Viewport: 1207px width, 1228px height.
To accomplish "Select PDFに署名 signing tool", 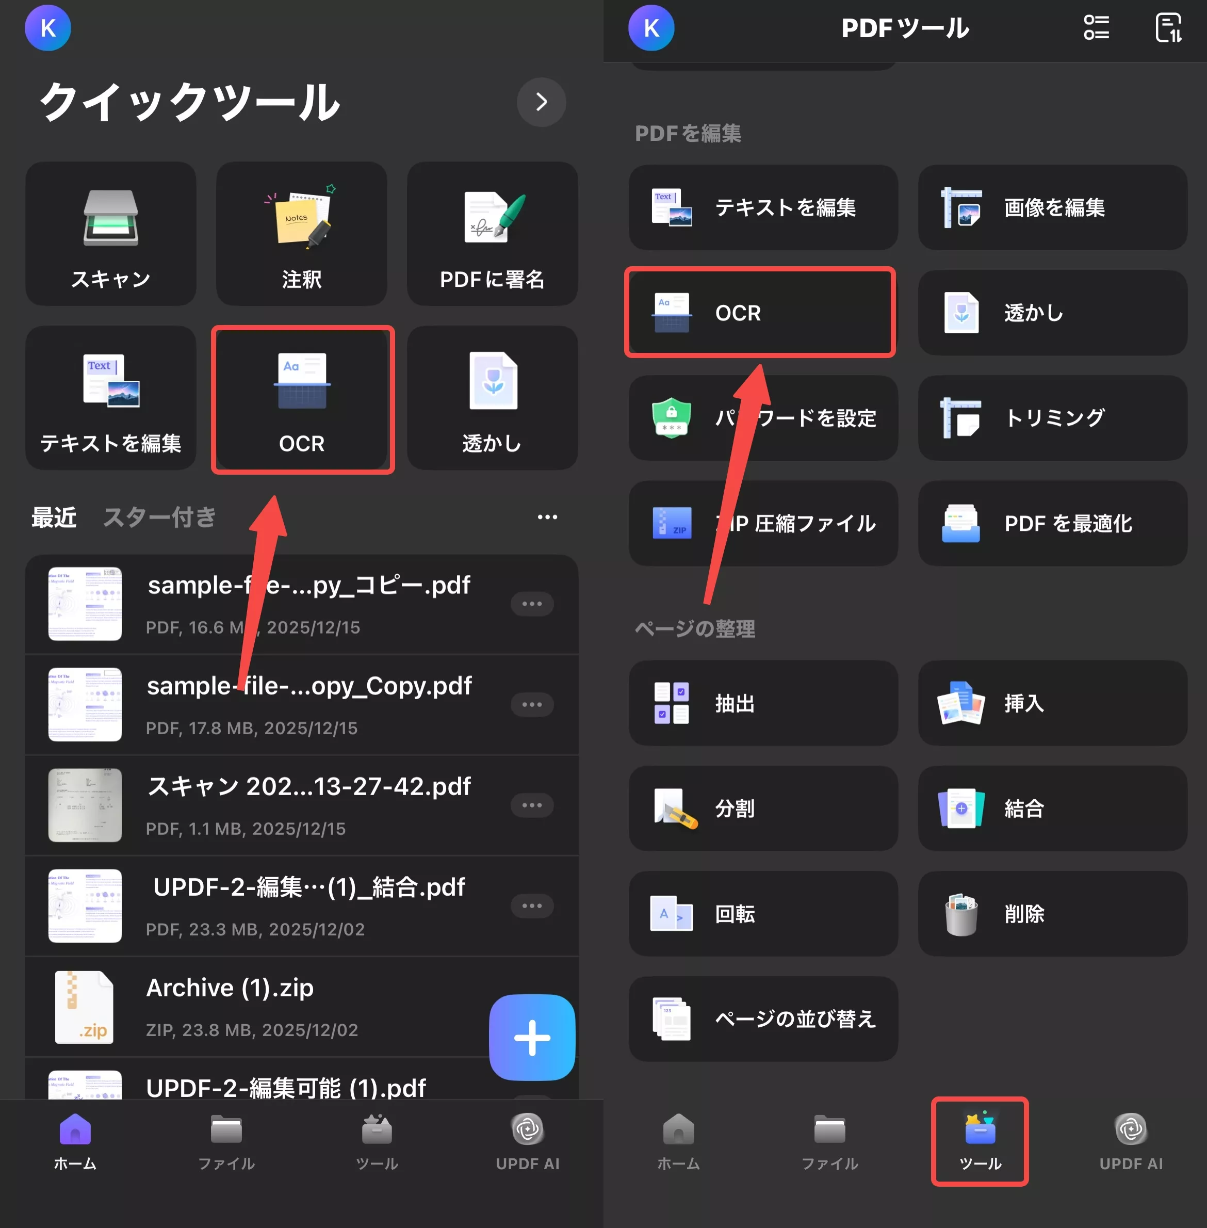I will pyautogui.click(x=493, y=235).
